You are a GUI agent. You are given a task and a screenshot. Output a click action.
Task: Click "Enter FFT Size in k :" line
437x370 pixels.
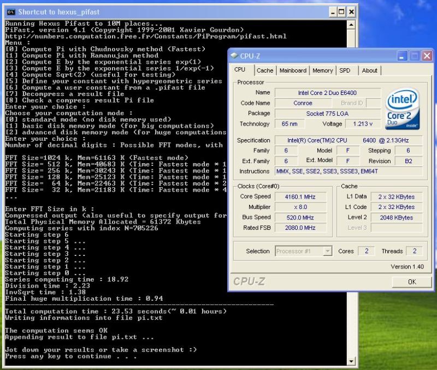click(50, 209)
